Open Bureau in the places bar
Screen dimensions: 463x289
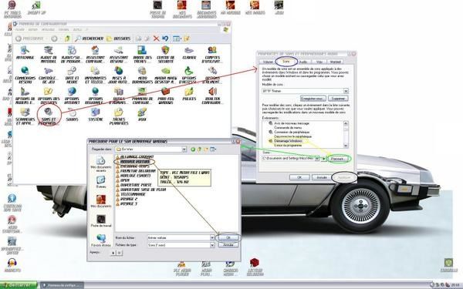click(101, 182)
